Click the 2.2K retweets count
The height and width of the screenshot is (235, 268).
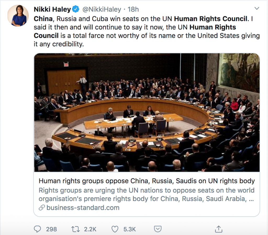point(90,229)
